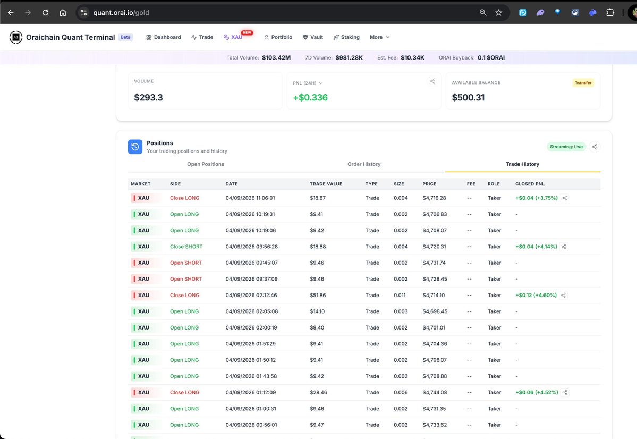Viewport: 637px width, 439px height.
Task: Click the $500.31 available balance
Action: pyautogui.click(x=468, y=98)
